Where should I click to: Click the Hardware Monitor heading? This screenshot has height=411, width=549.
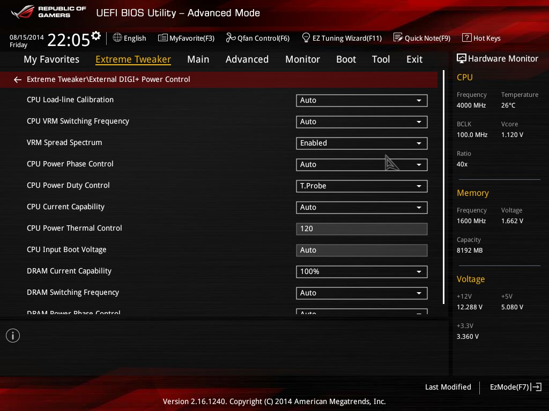pyautogui.click(x=503, y=59)
